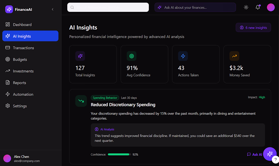Screen dimensions: 279x166
Task: Click the 43 Actions Taken value
Action: pos(181,68)
